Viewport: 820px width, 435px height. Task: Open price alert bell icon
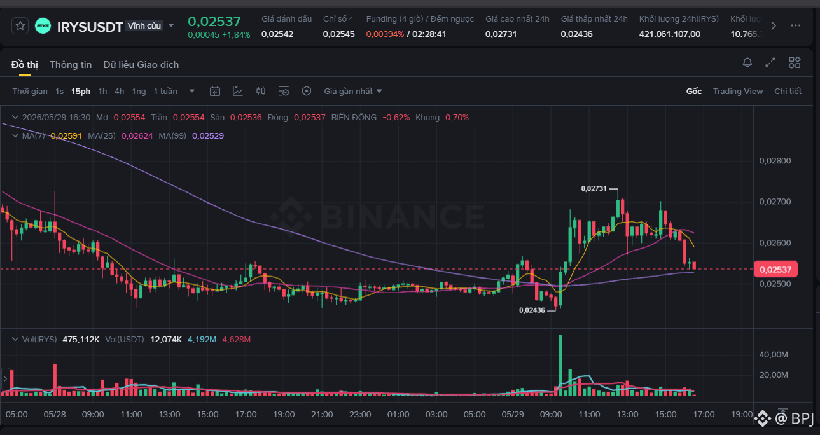click(747, 62)
